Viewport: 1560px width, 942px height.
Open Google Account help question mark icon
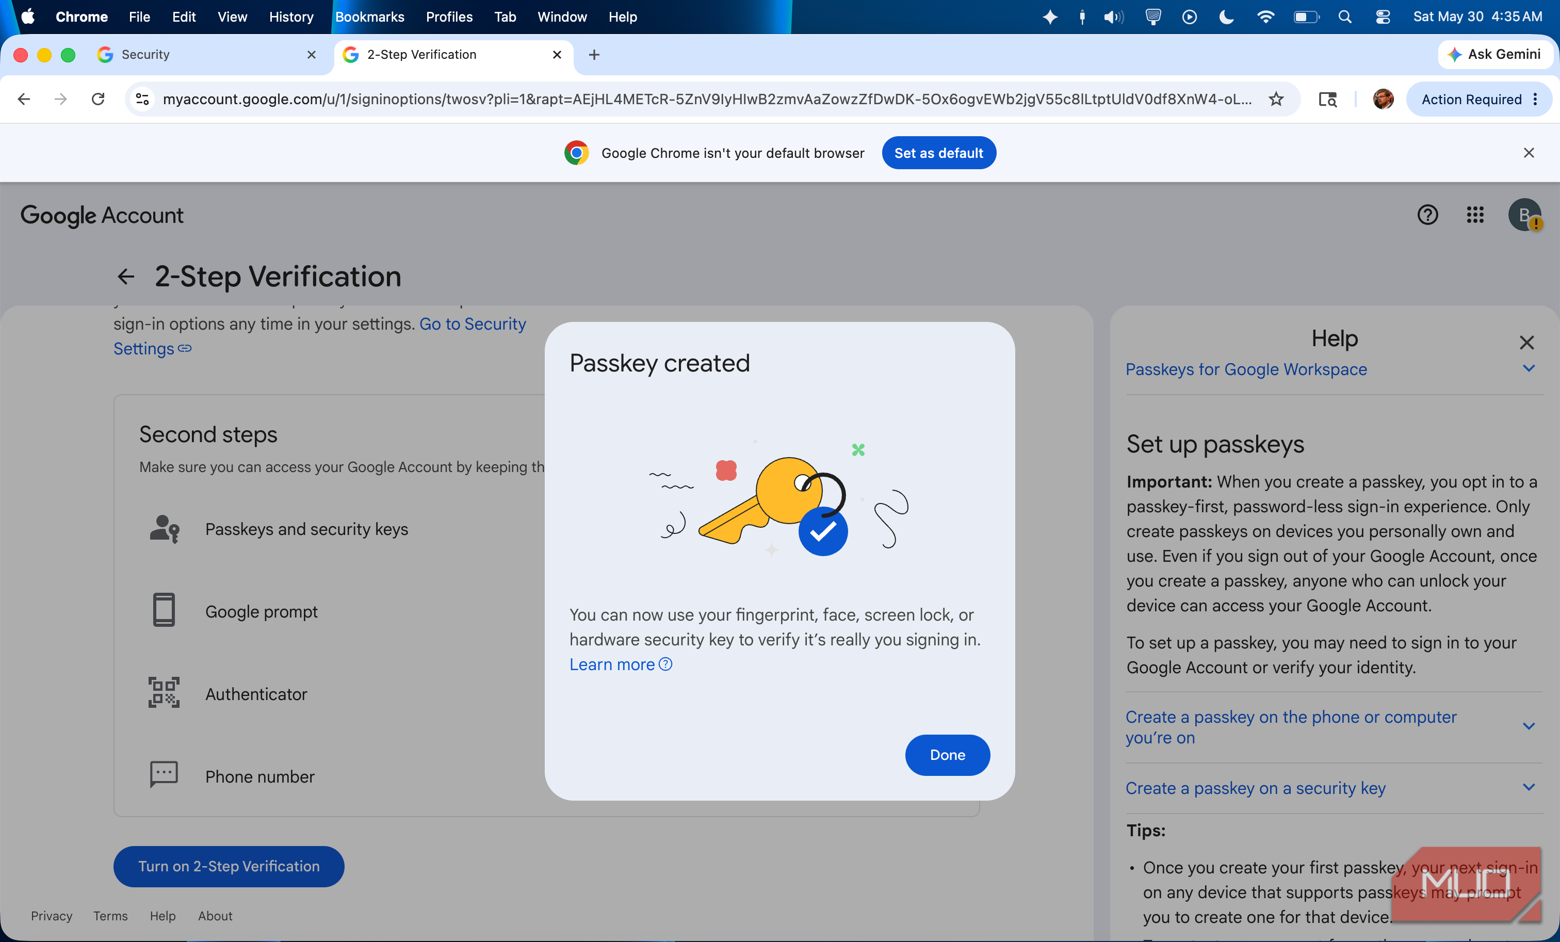[1427, 215]
